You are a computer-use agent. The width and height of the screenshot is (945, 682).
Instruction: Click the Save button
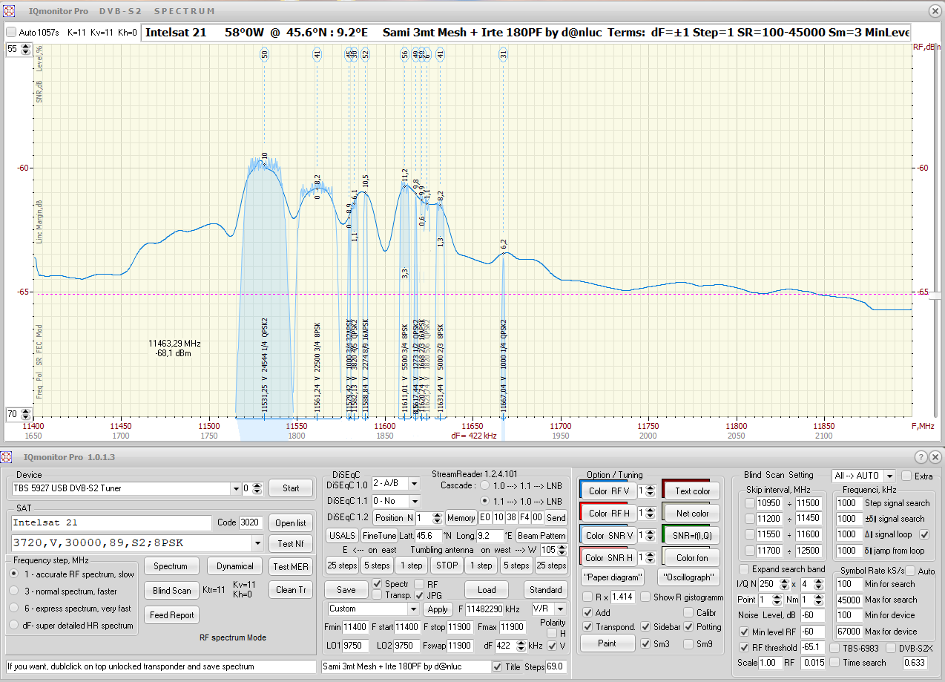click(x=346, y=590)
